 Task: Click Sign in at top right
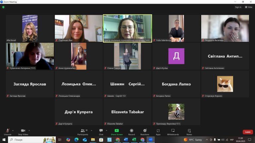(238, 7)
